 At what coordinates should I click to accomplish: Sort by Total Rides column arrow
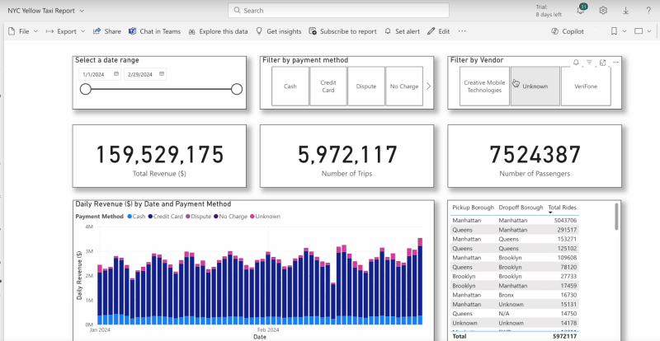click(550, 213)
